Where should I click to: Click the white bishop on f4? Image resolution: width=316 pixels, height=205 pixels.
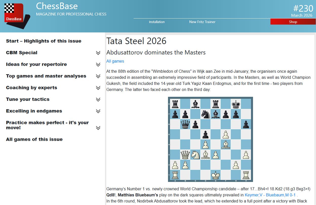coord(226,144)
